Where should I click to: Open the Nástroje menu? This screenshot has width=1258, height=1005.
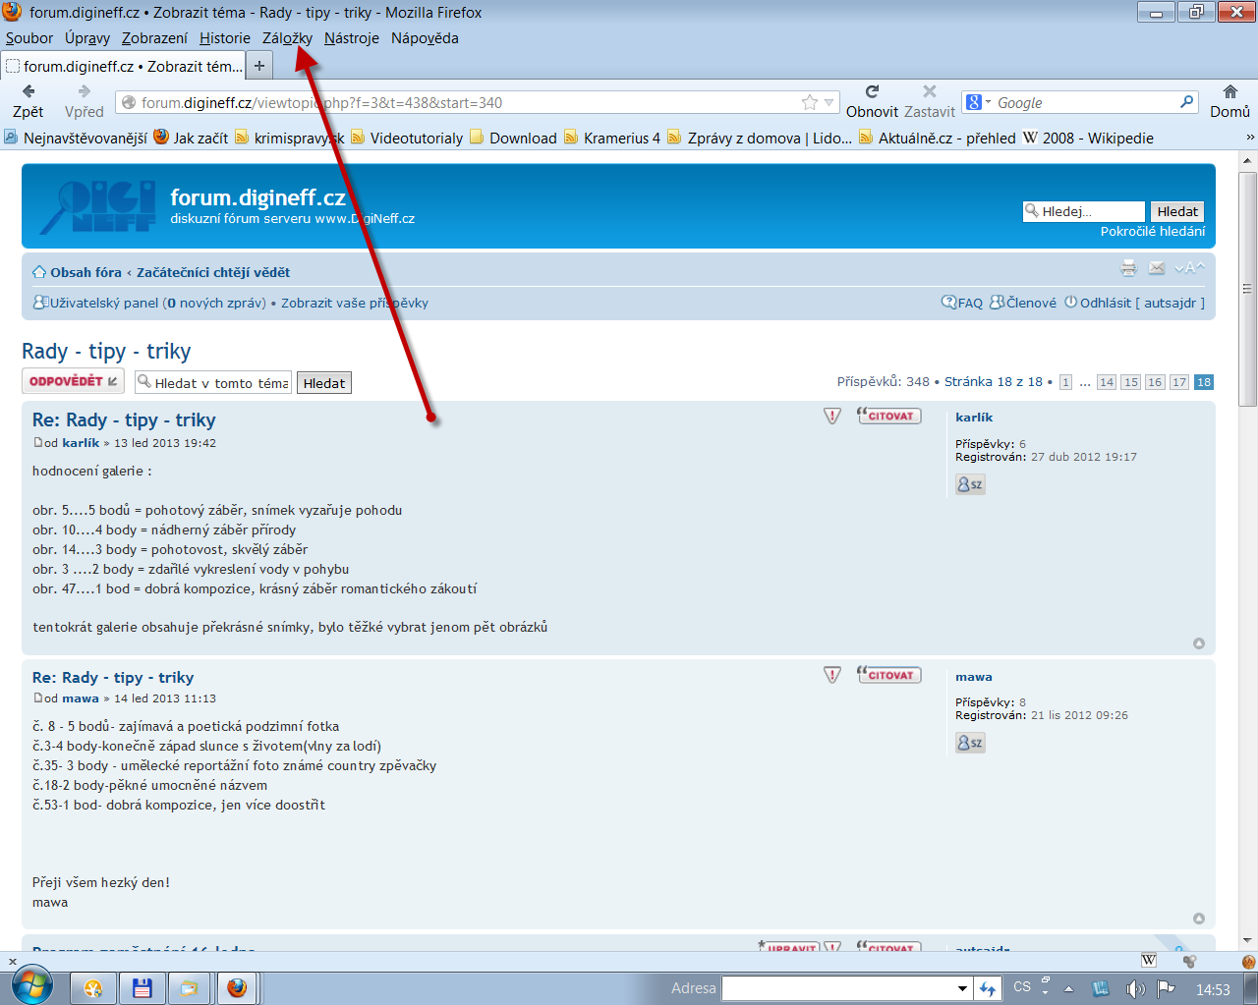[x=351, y=38]
